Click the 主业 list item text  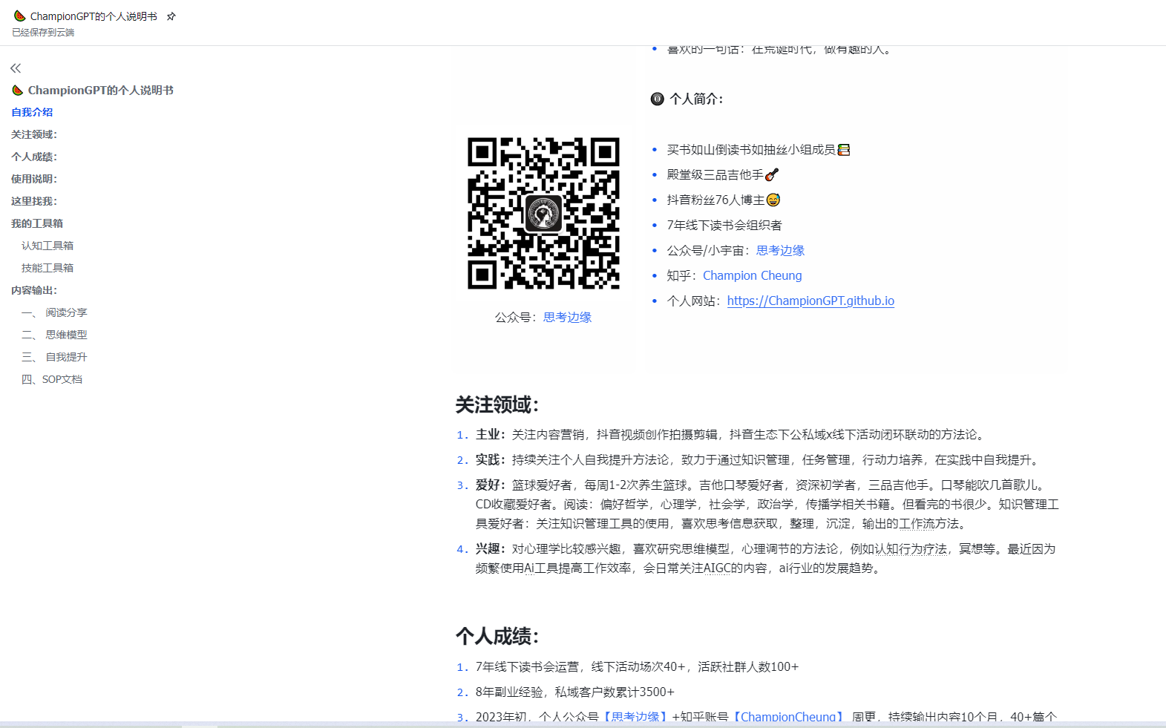730,434
